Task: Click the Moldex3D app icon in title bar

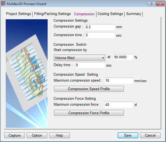Action: (x=3, y=4)
